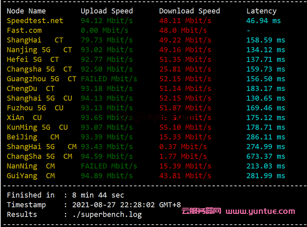Click the 55.10 Mbit/s KunMing download speed

pos(185,127)
